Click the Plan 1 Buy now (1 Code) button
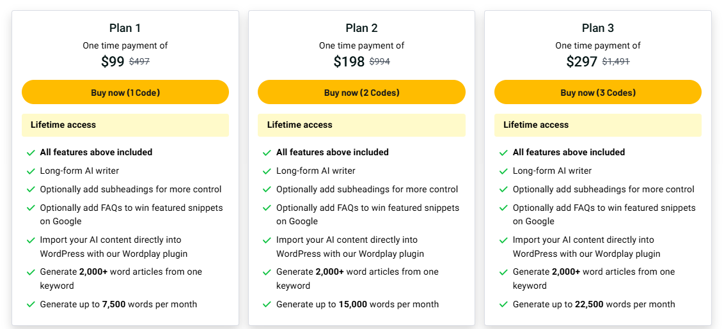The height and width of the screenshot is (329, 724). [125, 93]
